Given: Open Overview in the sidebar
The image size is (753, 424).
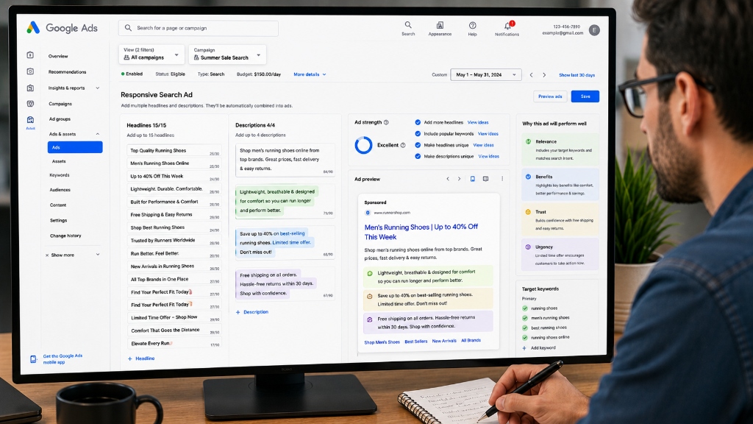Looking at the screenshot, I should (58, 56).
